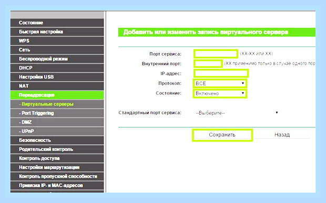Open Родительский контроль settings

[57, 149]
